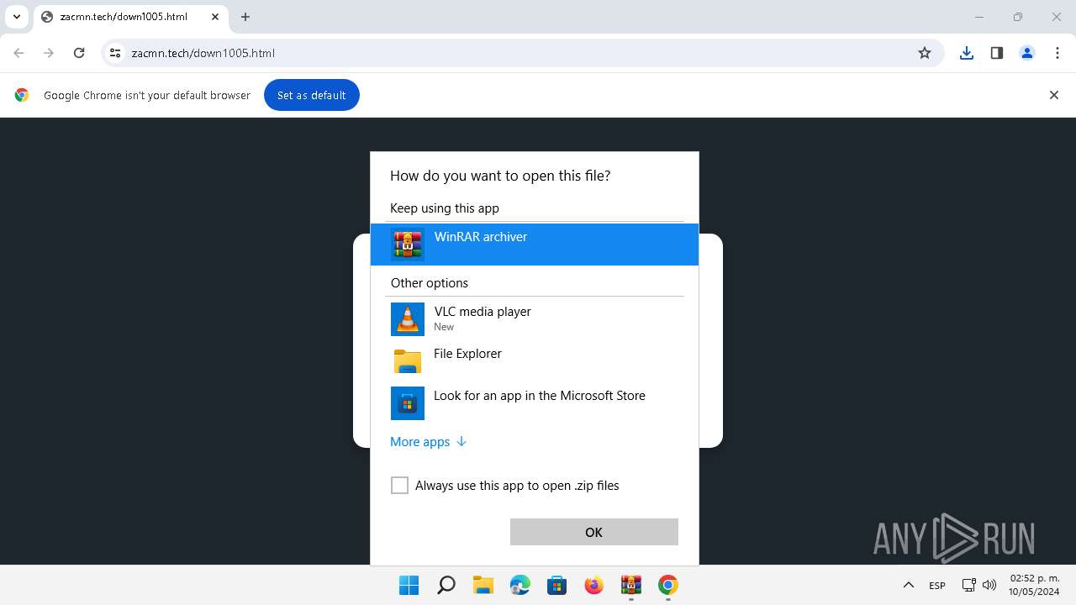The image size is (1076, 605).
Task: Reload the current page
Action: (79, 53)
